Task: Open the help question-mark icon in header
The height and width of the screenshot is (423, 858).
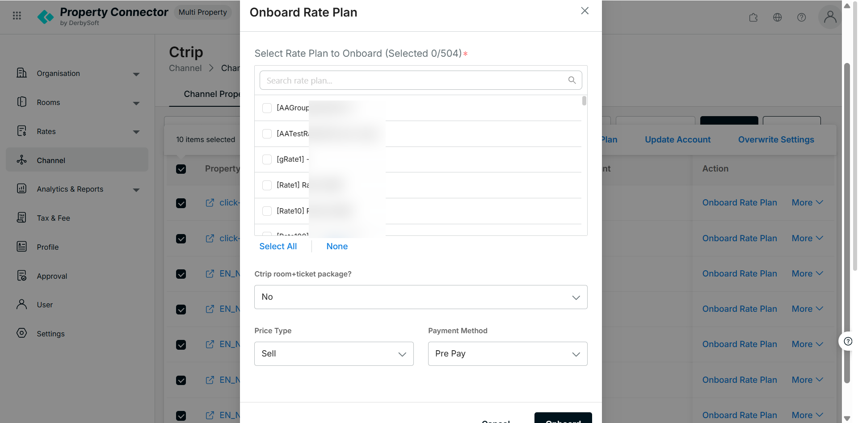Action: pos(802,17)
